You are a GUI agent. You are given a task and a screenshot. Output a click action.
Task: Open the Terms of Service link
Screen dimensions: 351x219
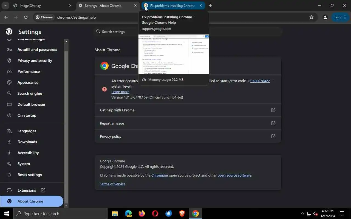(113, 184)
